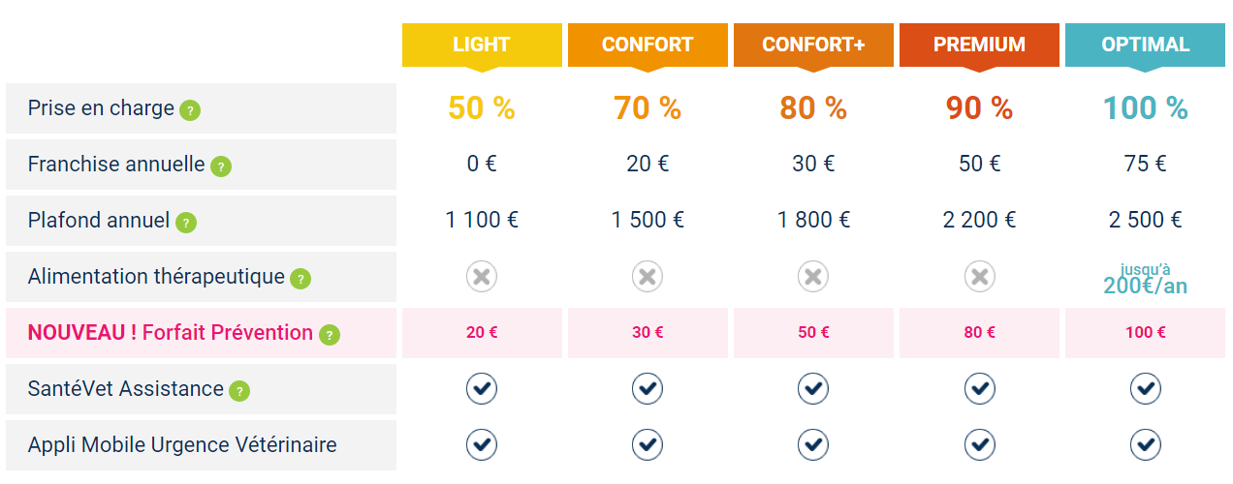Click the 20 € Forfait Prévention cell
Screen dimensions: 1233x484
(x=482, y=333)
